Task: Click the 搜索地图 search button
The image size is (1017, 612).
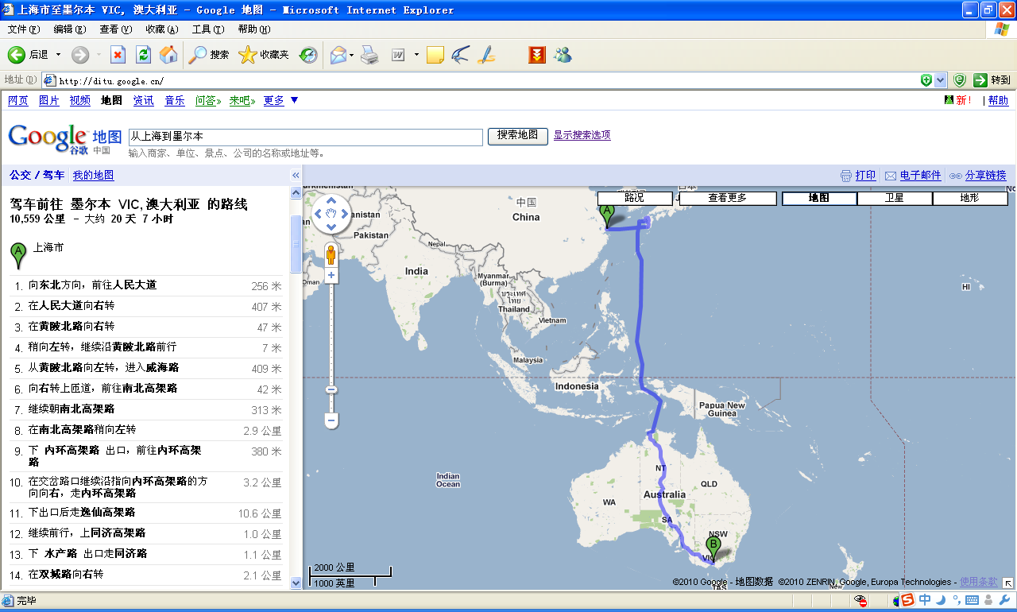Action: point(518,136)
